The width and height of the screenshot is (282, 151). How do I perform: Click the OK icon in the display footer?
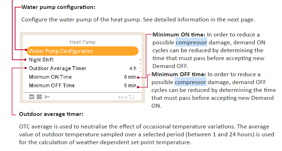pyautogui.click(x=32, y=97)
